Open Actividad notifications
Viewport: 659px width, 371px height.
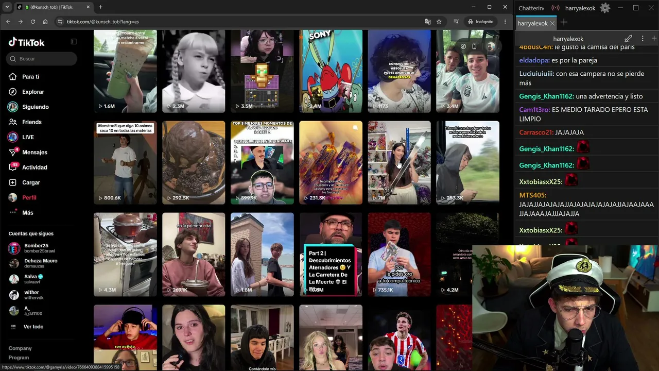pyautogui.click(x=34, y=167)
